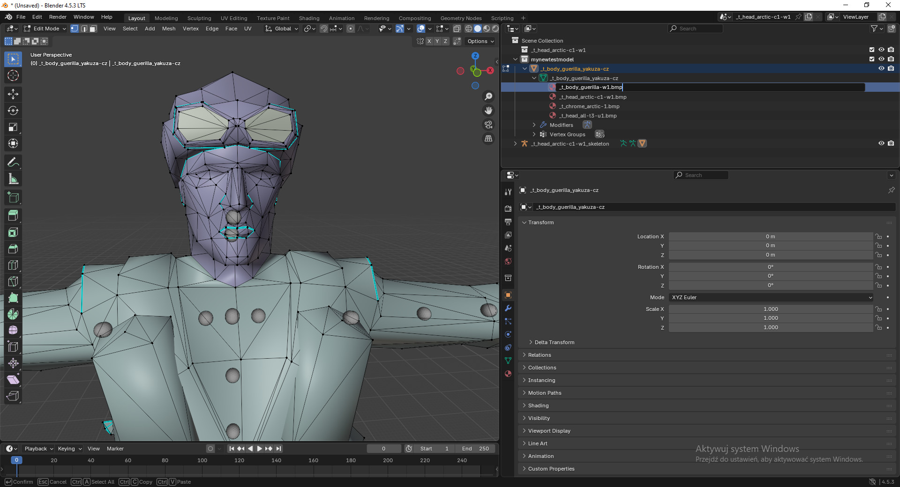Switch to the UV Editing workspace tab

pos(234,18)
